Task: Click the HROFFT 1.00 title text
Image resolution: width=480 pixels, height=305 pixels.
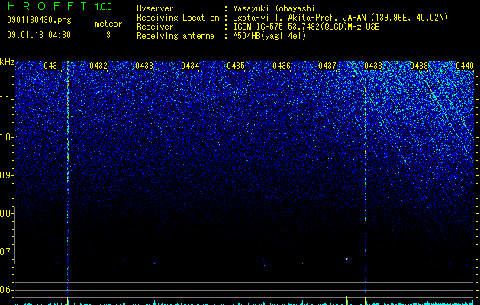Action: click(60, 6)
